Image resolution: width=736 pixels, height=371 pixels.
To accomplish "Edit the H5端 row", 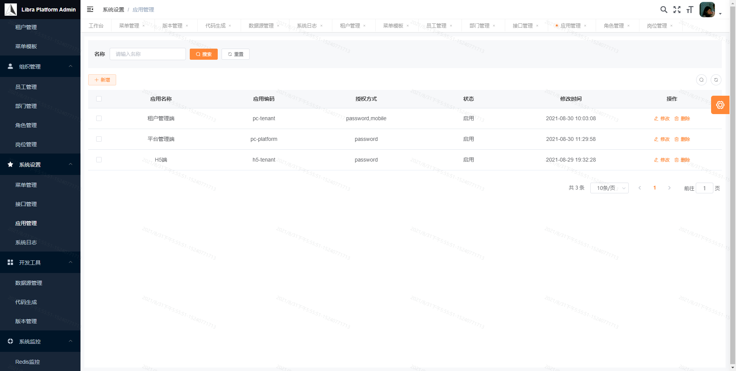I will [662, 160].
